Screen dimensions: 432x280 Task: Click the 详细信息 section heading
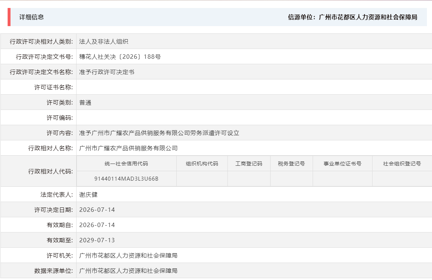coord(32,17)
